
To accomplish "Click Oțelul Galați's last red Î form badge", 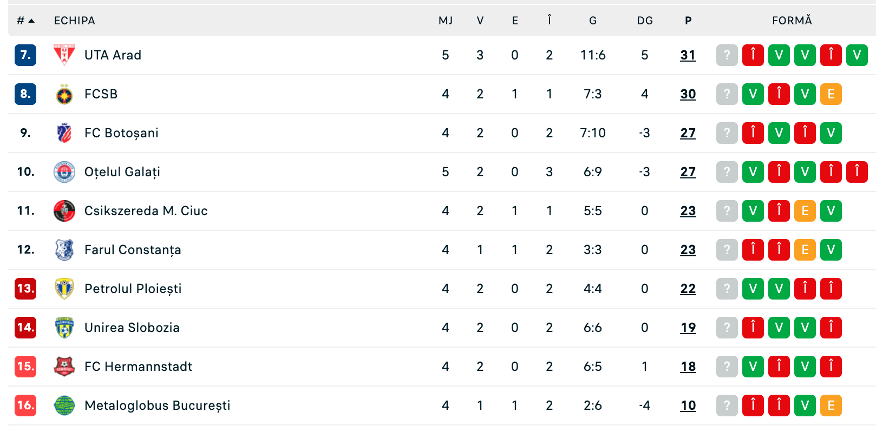I will tap(857, 172).
